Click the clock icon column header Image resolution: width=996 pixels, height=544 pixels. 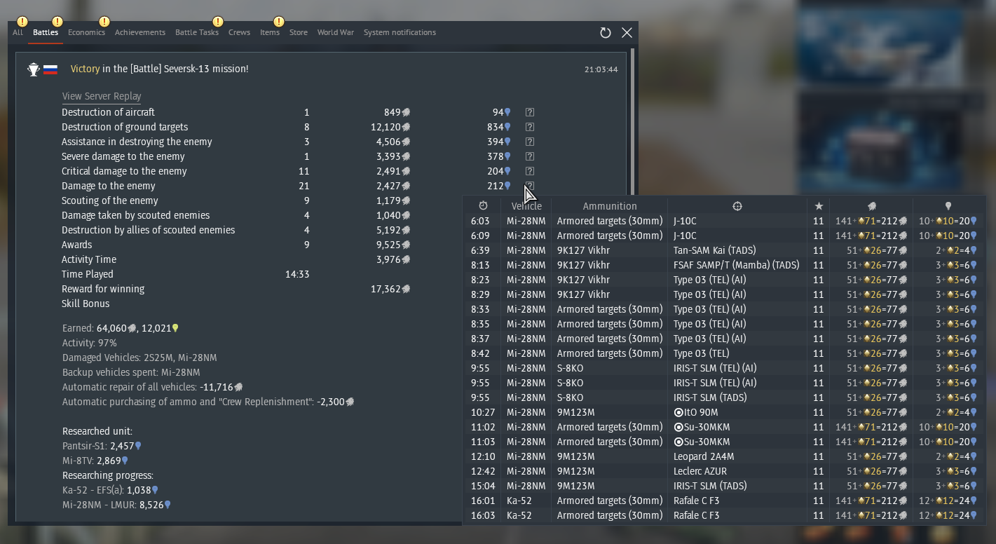pyautogui.click(x=484, y=206)
